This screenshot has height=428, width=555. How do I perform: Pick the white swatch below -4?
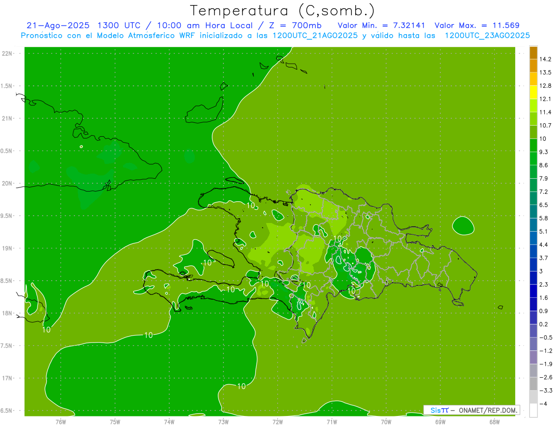pyautogui.click(x=533, y=410)
